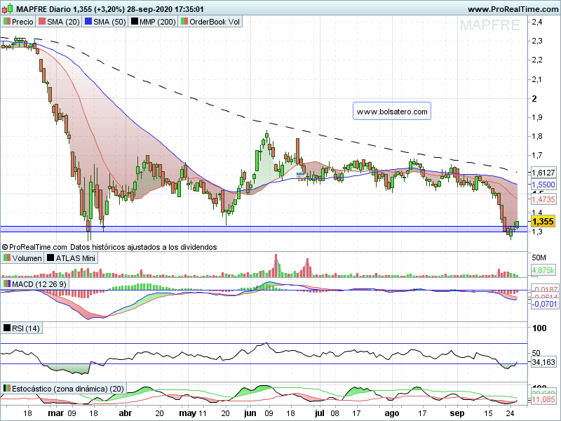This screenshot has width=561, height=421.
Task: Click the MACD value tag -0,0701
Action: [544, 304]
